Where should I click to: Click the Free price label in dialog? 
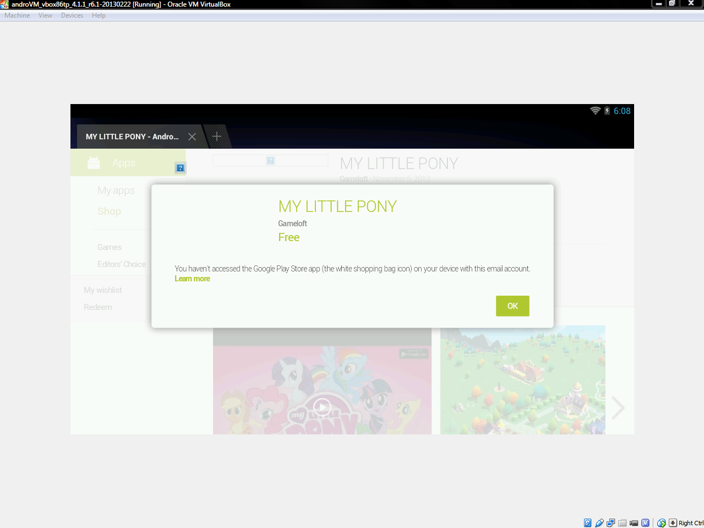click(x=289, y=237)
